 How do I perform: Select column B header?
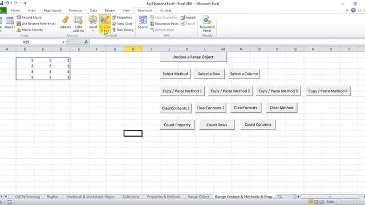point(25,49)
